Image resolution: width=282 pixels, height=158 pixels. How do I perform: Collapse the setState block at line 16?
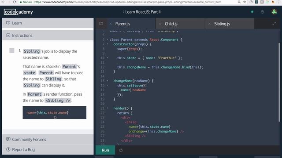(x=108, y=86)
